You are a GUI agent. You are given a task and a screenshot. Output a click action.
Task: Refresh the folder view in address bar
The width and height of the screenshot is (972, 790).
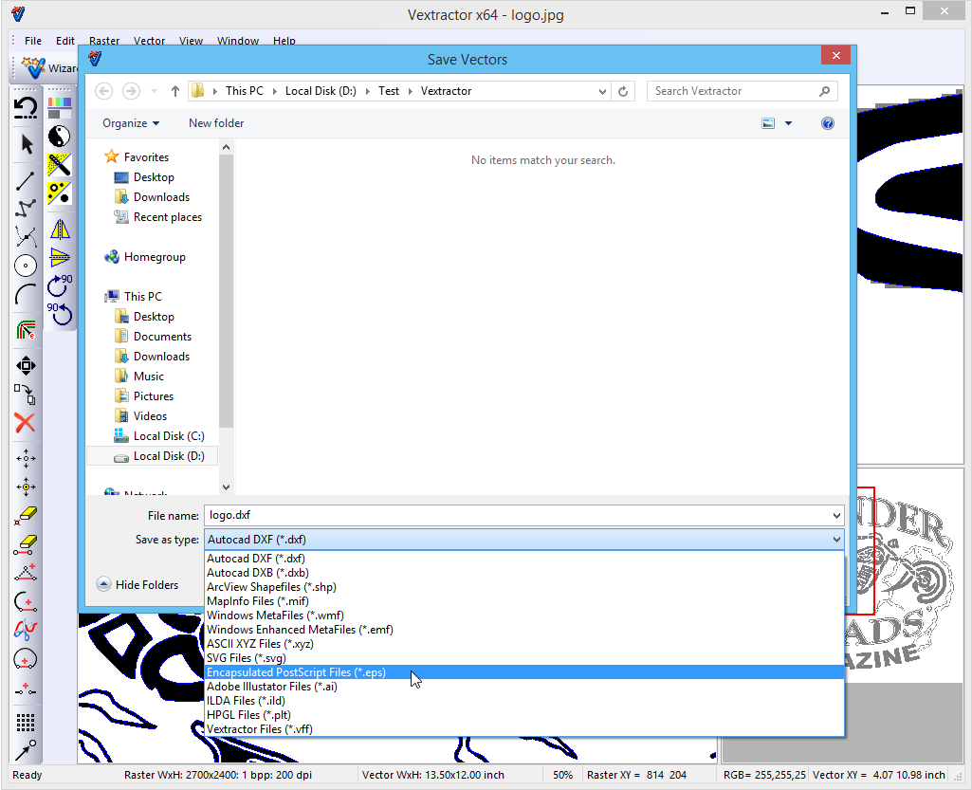[623, 91]
